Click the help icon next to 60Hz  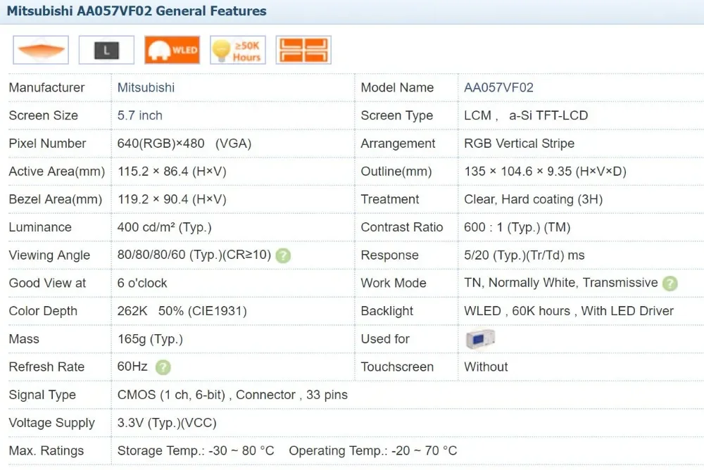163,367
